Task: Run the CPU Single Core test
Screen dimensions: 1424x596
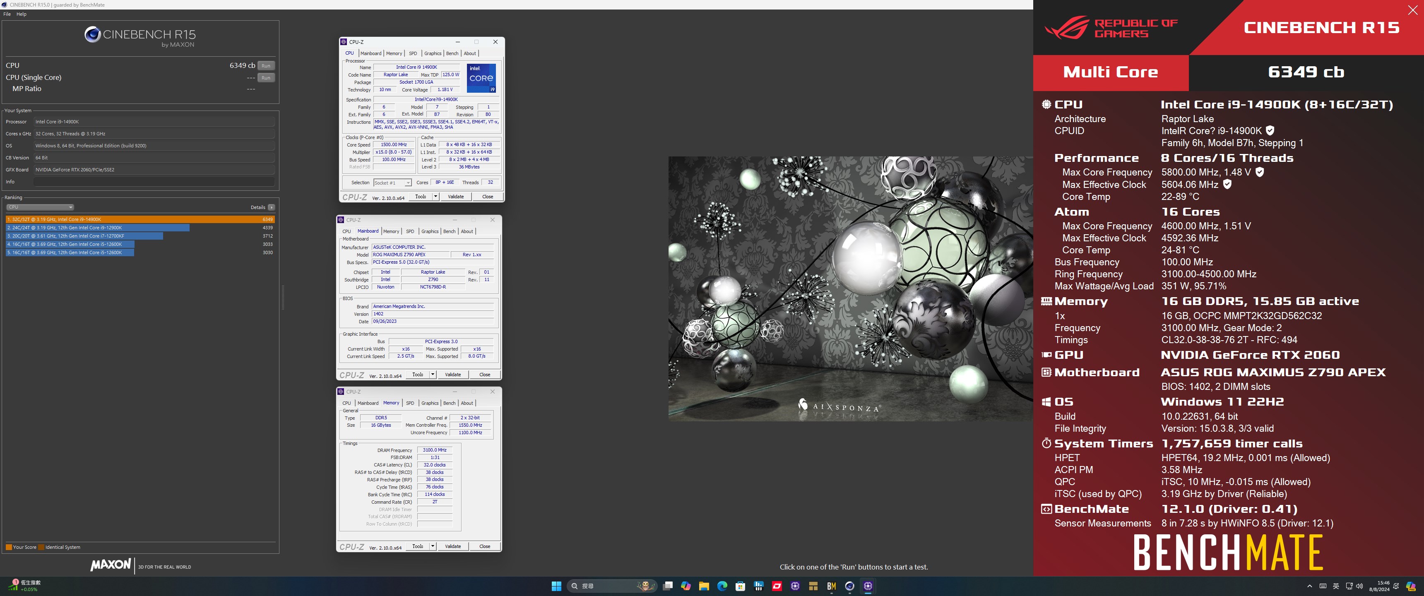Action: click(x=266, y=77)
